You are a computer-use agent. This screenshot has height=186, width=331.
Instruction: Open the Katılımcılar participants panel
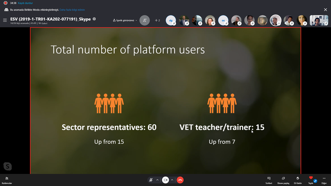pyautogui.click(x=7, y=180)
